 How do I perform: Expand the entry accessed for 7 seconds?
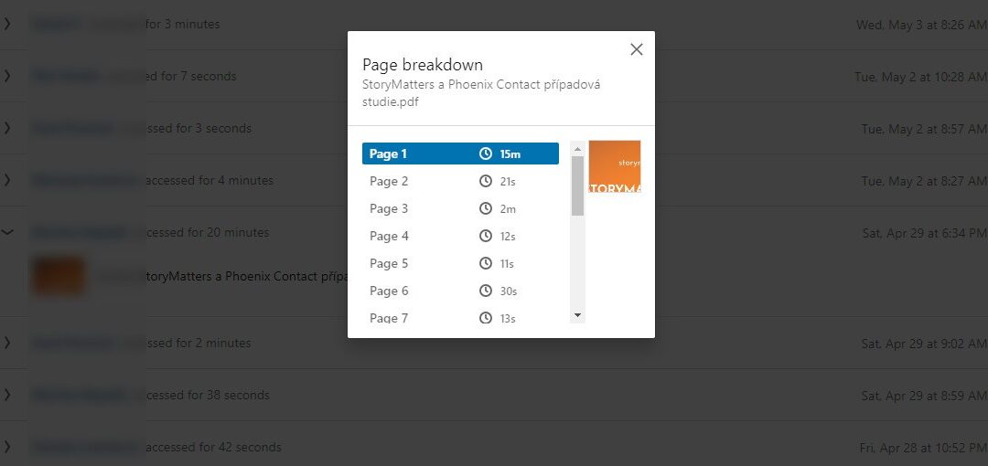click(7, 76)
